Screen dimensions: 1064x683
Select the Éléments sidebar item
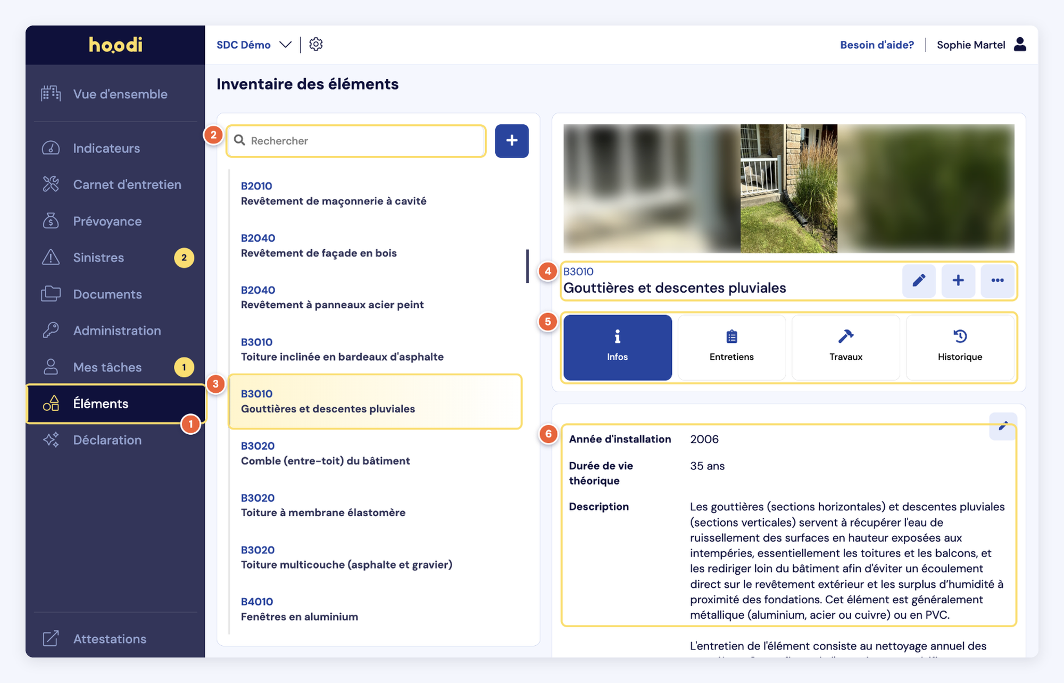(116, 404)
